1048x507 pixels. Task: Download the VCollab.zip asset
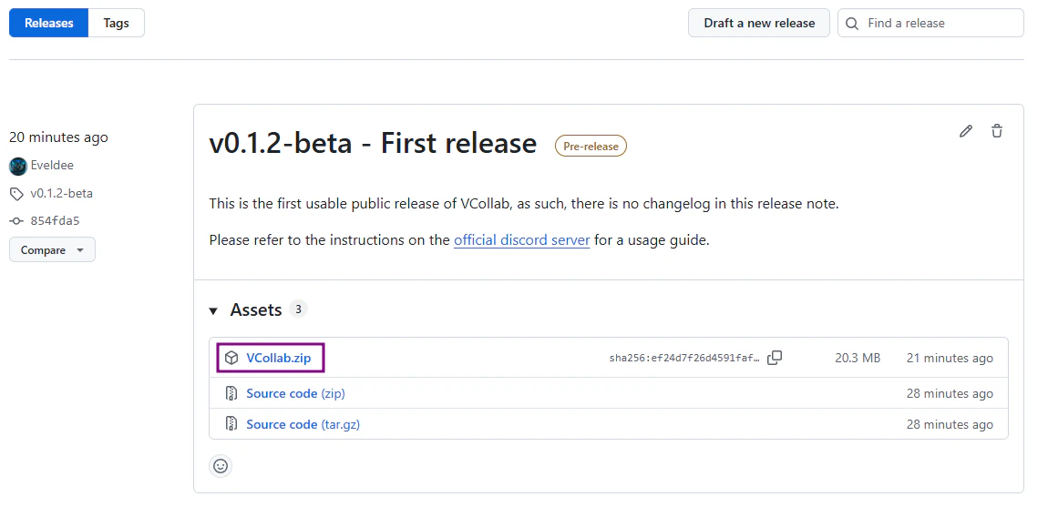click(278, 358)
